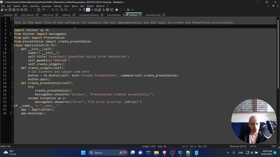Image resolution: width=280 pixels, height=157 pixels.
Task: Open the Encoding menu
Action: coord(35,6)
